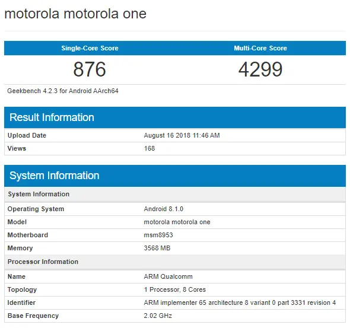
Task: Click the Operating System label
Action: pyautogui.click(x=36, y=209)
